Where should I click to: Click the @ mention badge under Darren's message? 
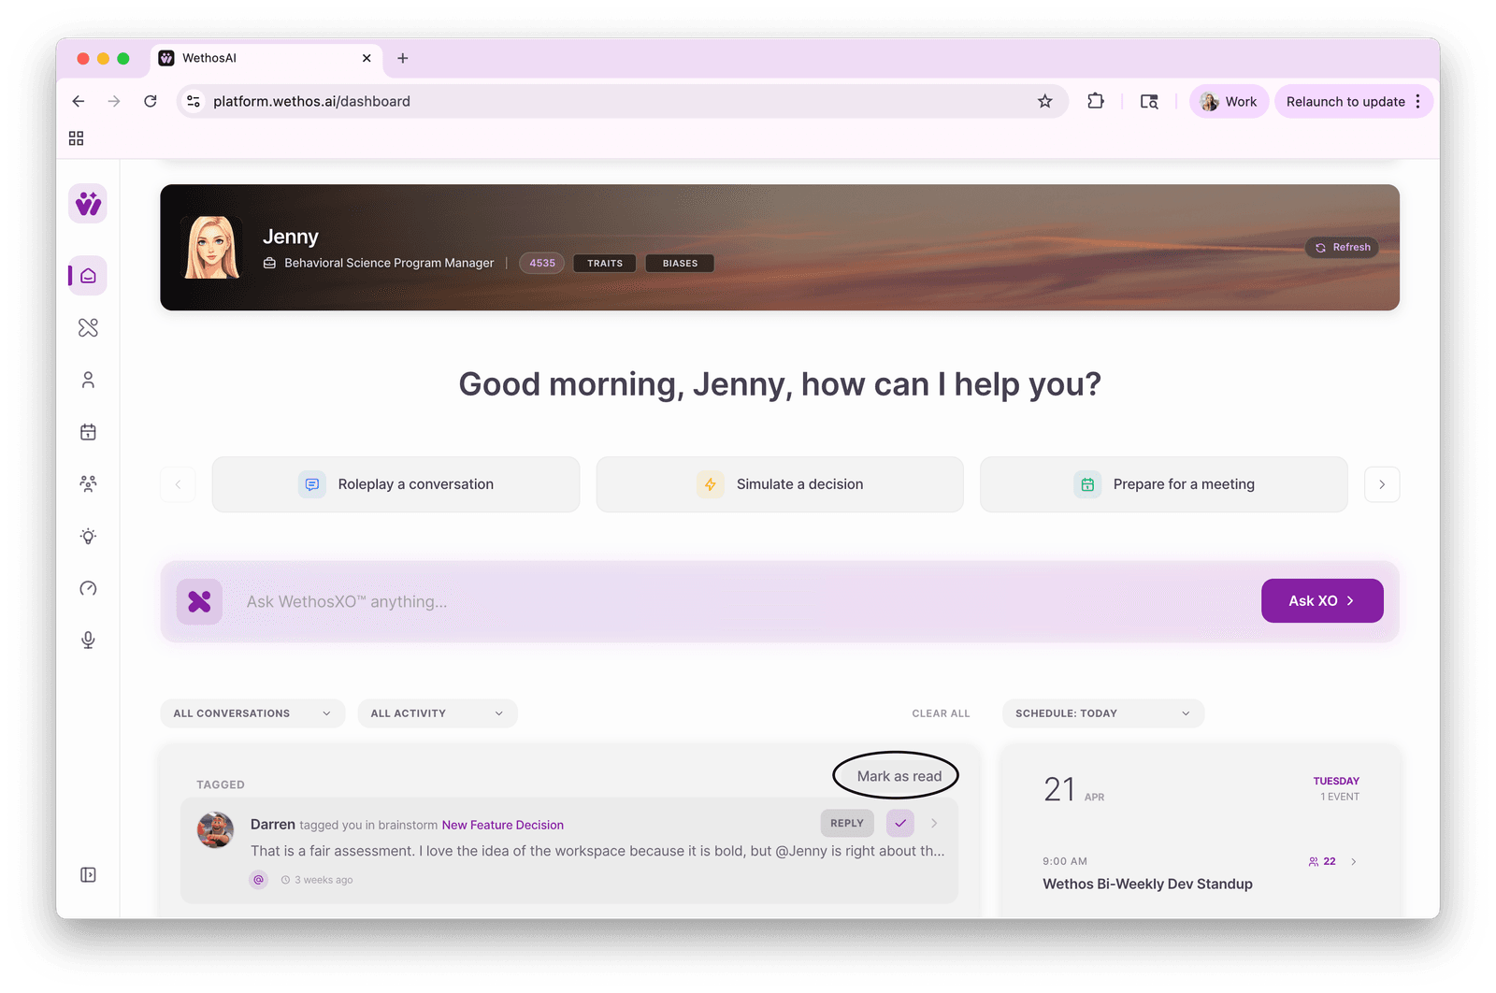259,880
